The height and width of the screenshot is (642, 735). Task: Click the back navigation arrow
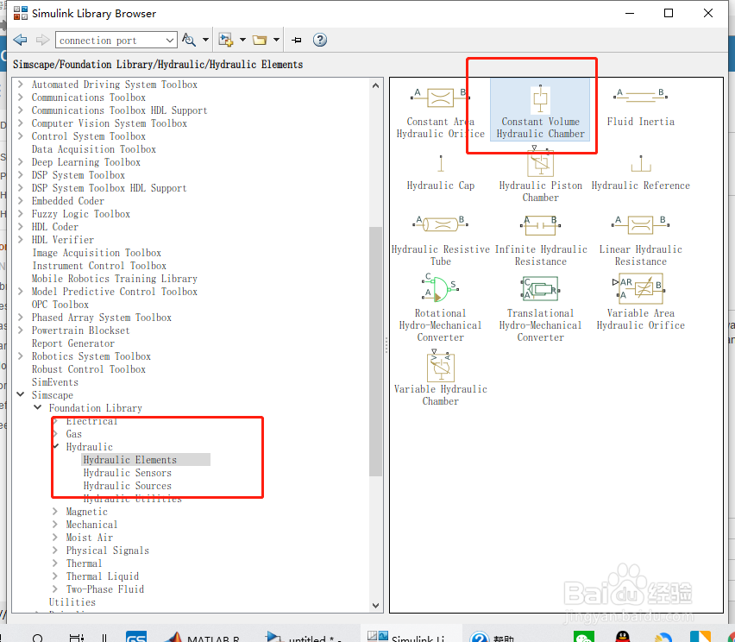[x=20, y=40]
